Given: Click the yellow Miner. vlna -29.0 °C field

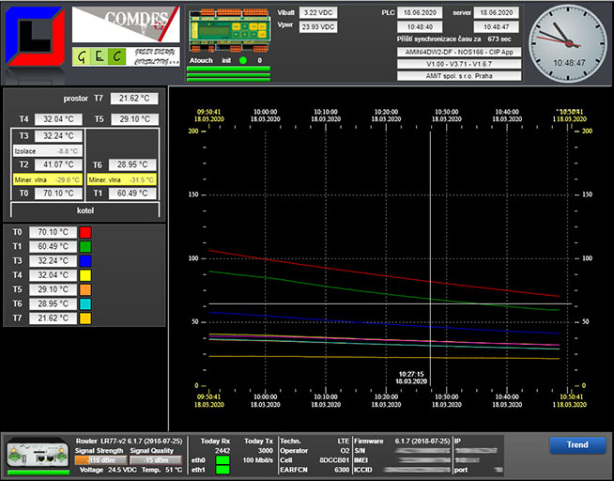Looking at the screenshot, I should coord(47,178).
